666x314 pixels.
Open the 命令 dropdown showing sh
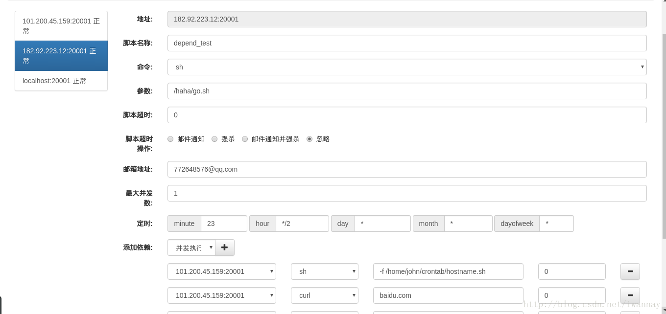407,67
